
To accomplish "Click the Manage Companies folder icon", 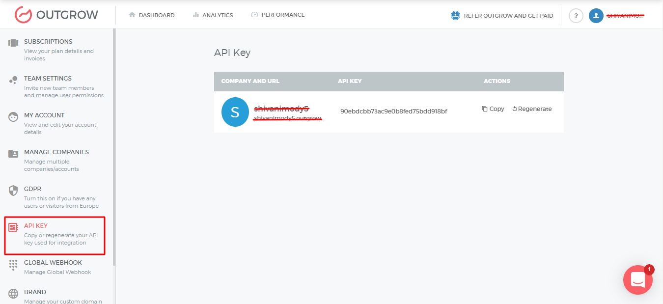I will tap(13, 153).
